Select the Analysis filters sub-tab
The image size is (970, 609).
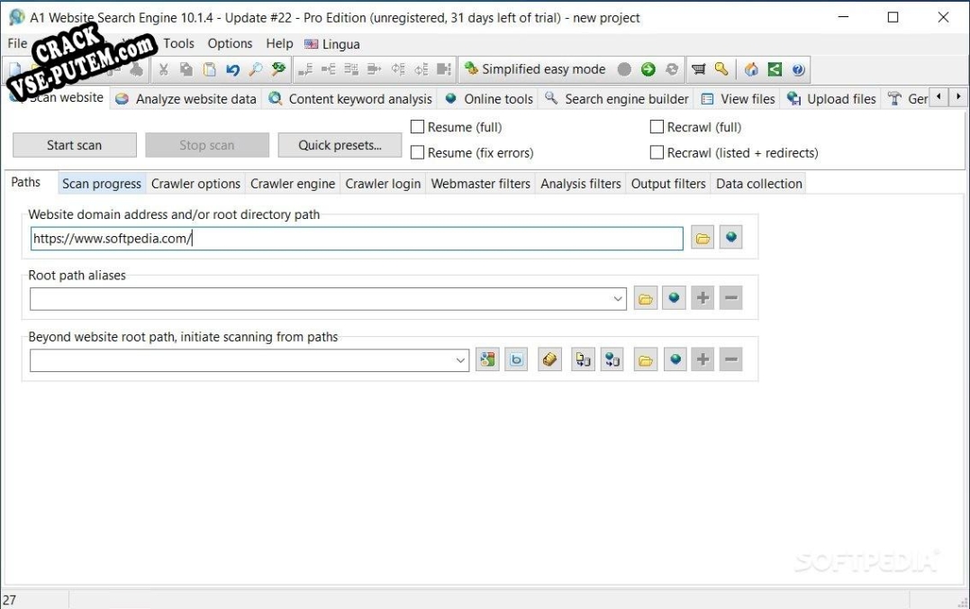[581, 184]
